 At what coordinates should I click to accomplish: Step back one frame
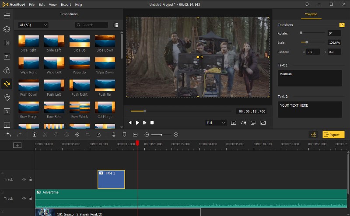tap(130, 123)
